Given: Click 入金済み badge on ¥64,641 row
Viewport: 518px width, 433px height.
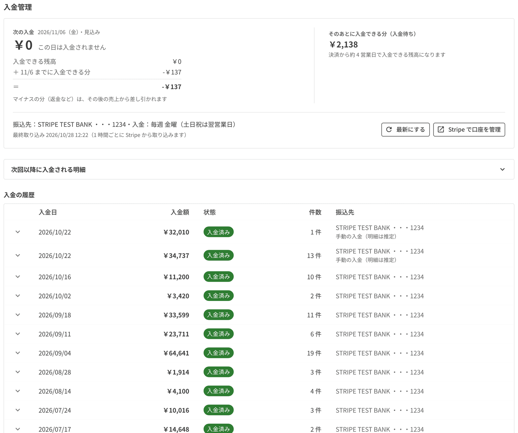Looking at the screenshot, I should [x=219, y=353].
